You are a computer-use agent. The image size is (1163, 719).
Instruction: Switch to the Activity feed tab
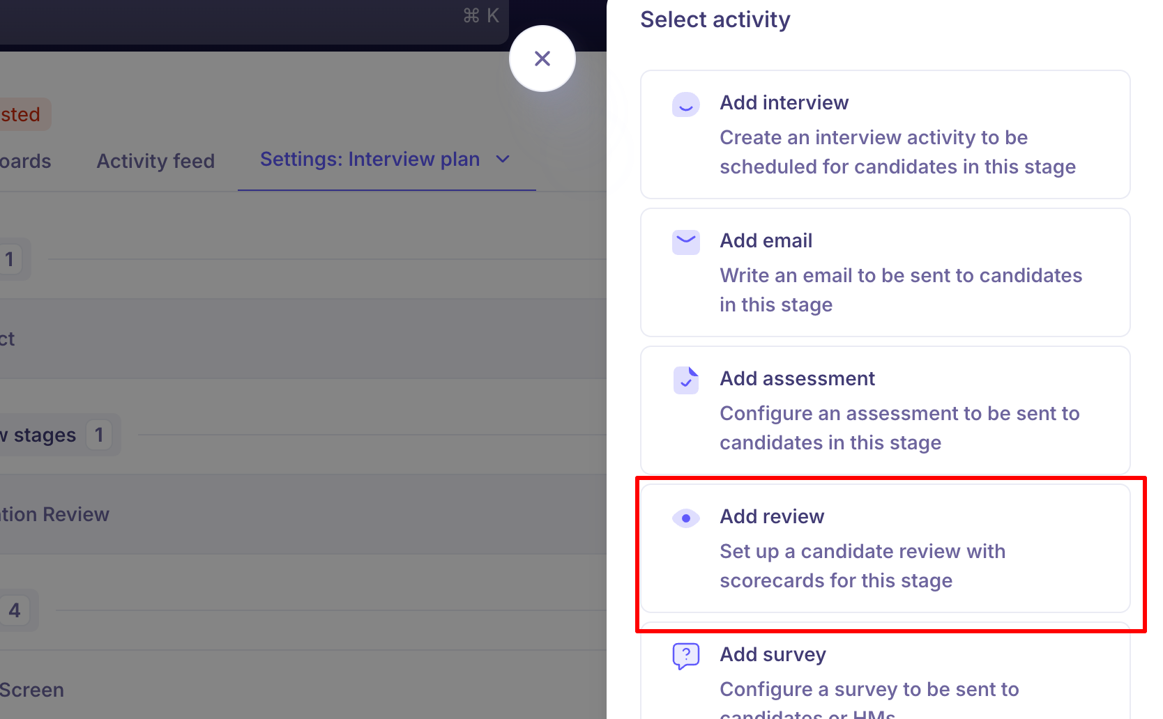coord(155,161)
